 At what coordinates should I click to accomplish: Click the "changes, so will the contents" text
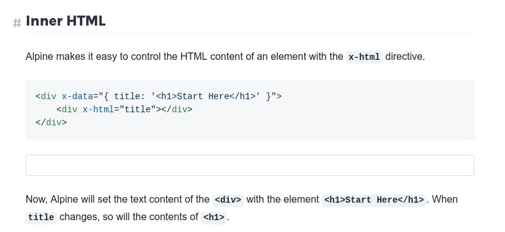(x=128, y=217)
